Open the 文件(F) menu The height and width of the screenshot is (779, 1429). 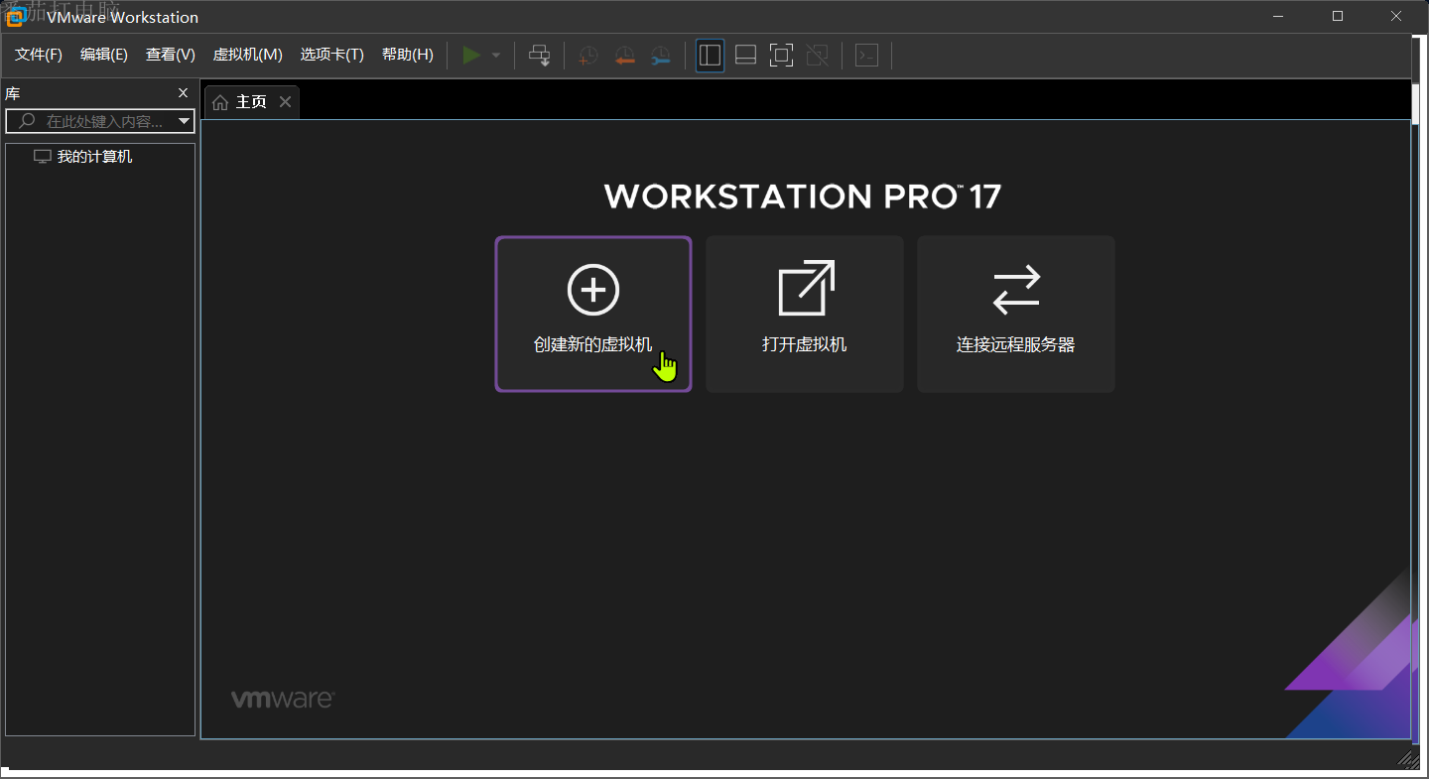tap(39, 55)
